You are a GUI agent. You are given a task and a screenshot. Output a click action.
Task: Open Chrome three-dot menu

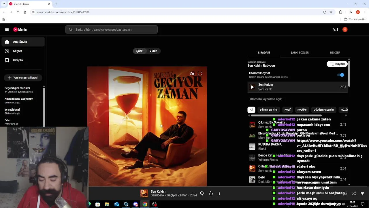point(365,12)
